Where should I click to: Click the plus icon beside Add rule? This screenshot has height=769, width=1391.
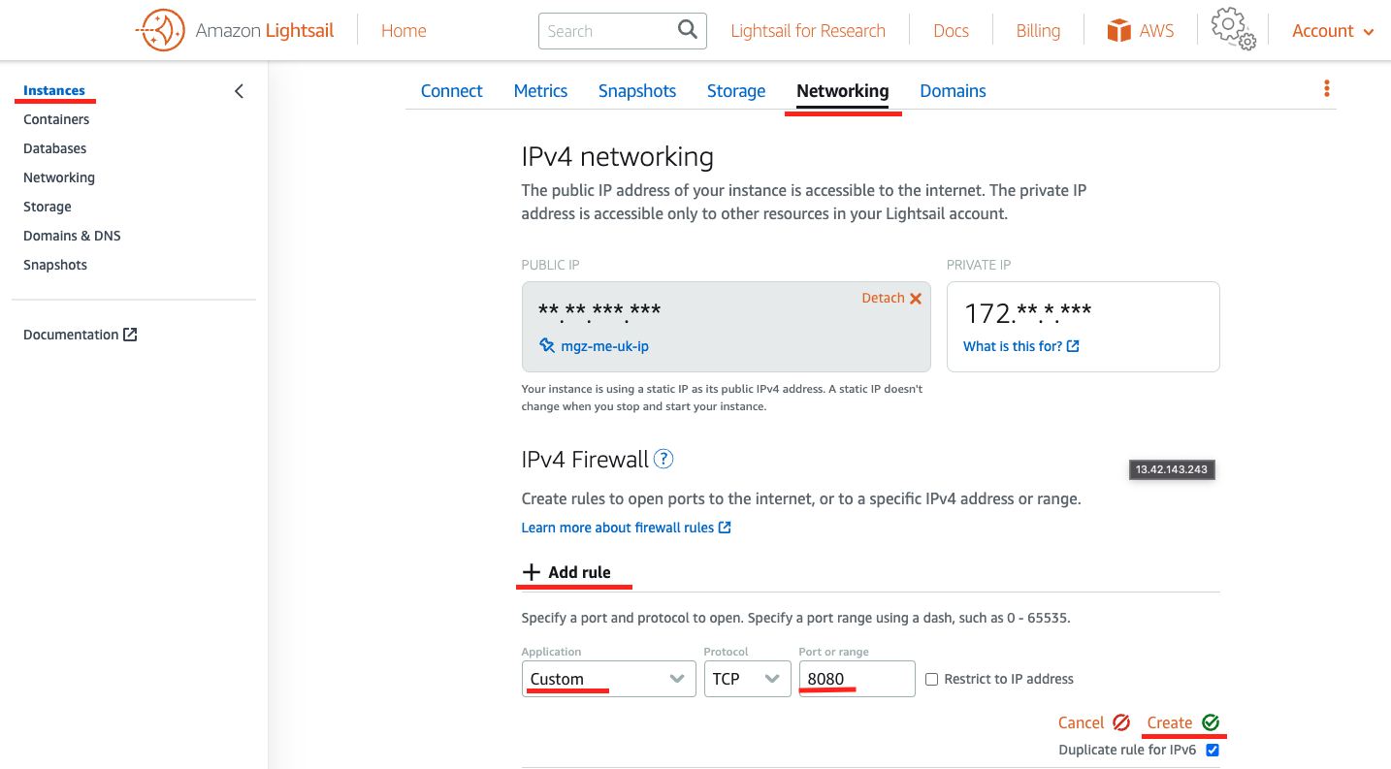[531, 572]
